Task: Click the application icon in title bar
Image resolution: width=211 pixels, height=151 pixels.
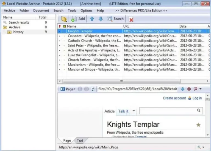Action: pyautogui.click(x=4, y=4)
